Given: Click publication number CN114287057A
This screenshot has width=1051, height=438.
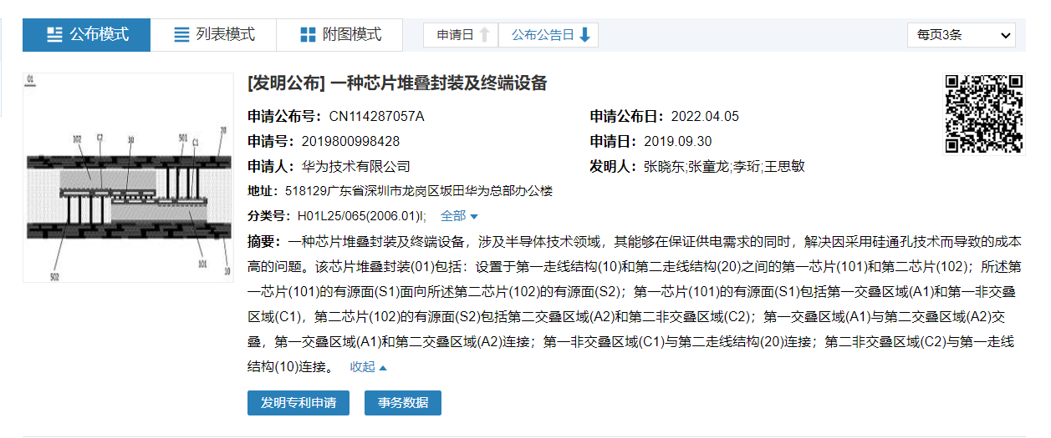Looking at the screenshot, I should coord(376,116).
